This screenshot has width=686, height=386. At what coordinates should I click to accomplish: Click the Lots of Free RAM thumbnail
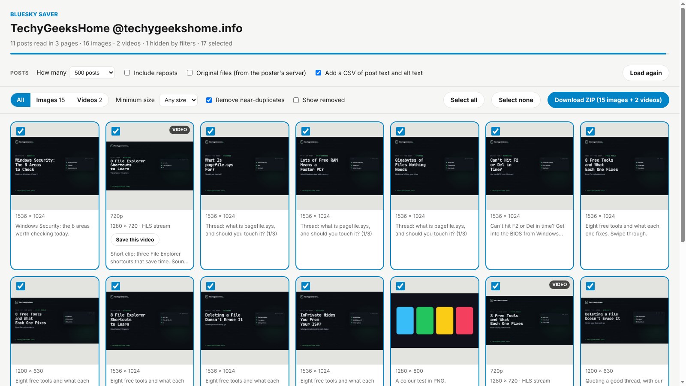point(340,166)
